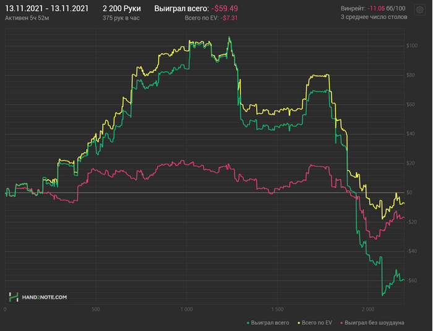
Task: Click '3 среднее число столов' text
Action: pyautogui.click(x=374, y=17)
